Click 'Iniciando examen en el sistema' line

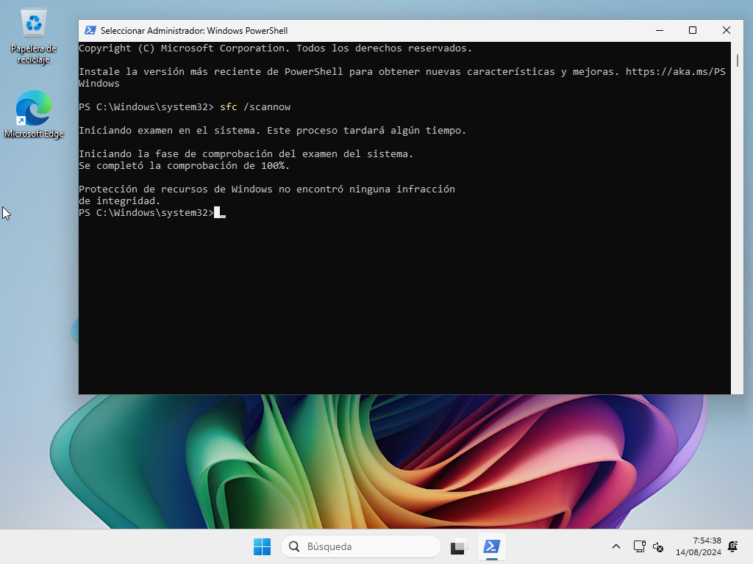(272, 131)
